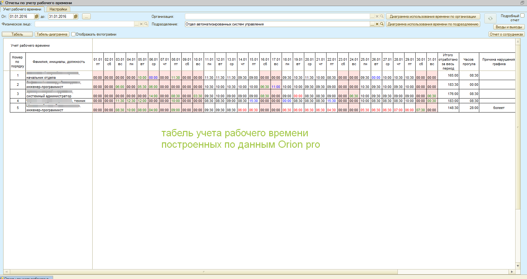Restore the window using title bar icon
This screenshot has width=527, height=279.
(522, 3)
